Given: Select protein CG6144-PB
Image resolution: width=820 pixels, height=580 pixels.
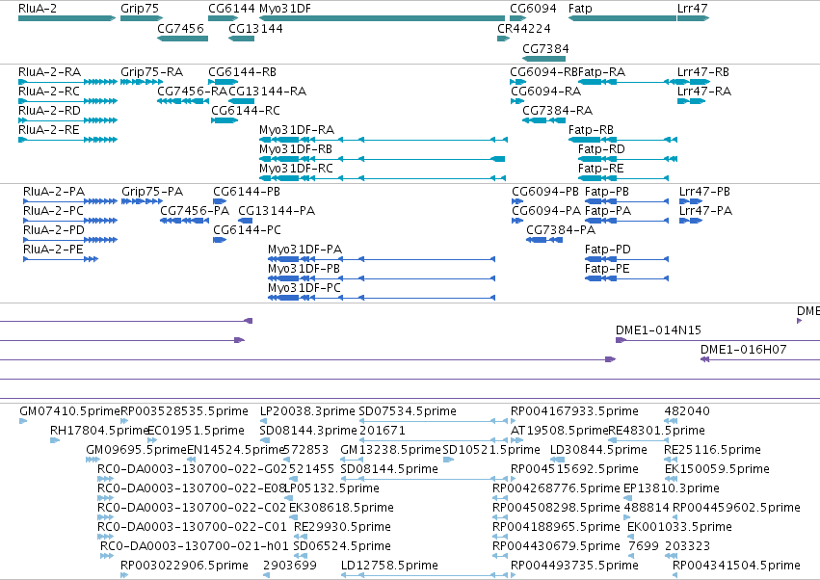Looking at the screenshot, I should [x=220, y=201].
